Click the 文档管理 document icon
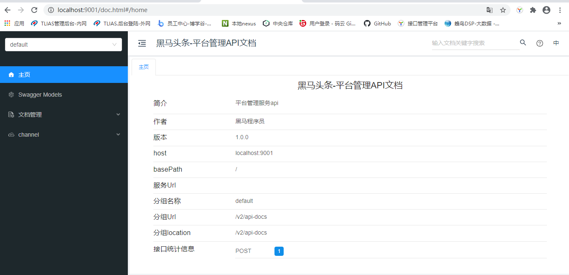This screenshot has width=569, height=275. tap(11, 115)
